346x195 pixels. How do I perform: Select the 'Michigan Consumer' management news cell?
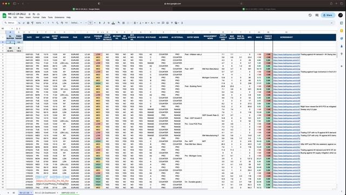pos(210,77)
